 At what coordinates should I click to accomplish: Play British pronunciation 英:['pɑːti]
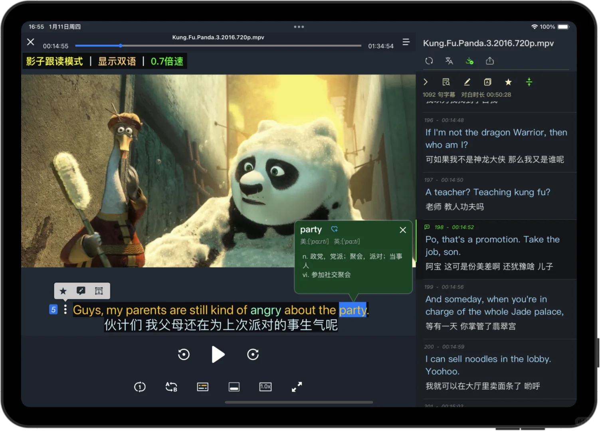347,241
